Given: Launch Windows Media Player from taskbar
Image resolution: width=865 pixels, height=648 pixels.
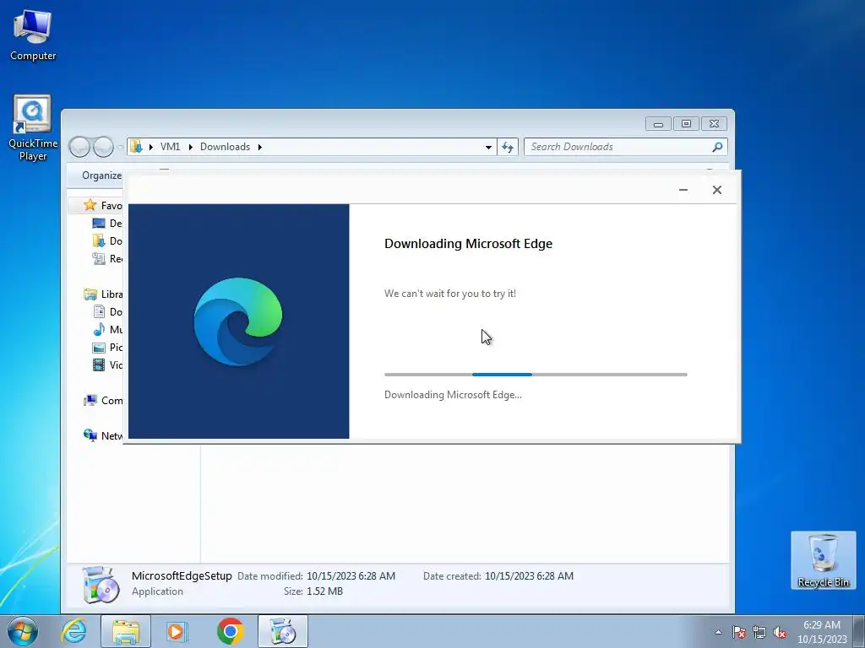Looking at the screenshot, I should pyautogui.click(x=177, y=631).
